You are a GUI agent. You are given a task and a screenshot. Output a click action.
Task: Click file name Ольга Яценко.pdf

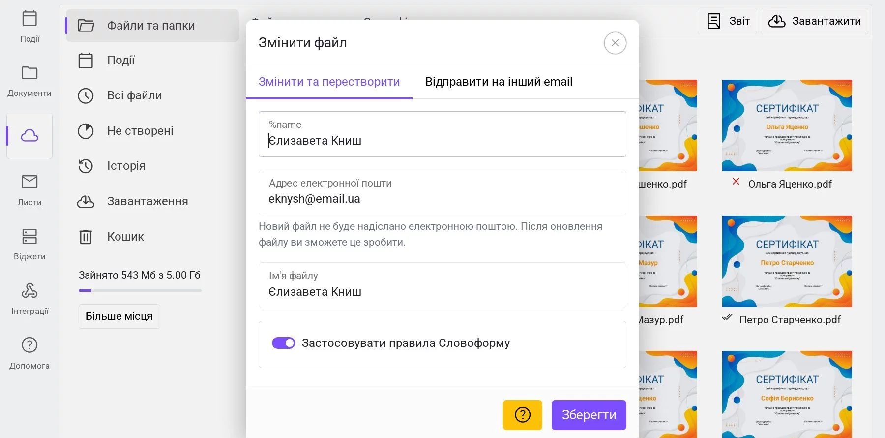click(x=790, y=184)
